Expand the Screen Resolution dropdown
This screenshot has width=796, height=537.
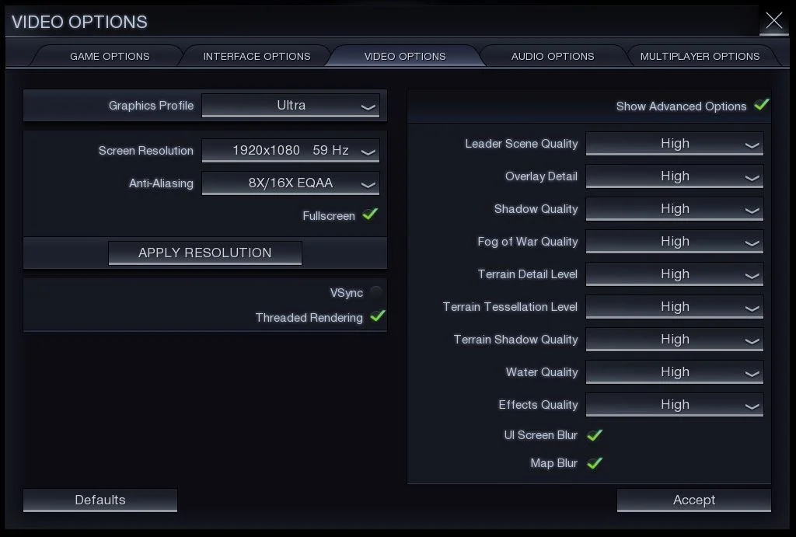click(291, 151)
